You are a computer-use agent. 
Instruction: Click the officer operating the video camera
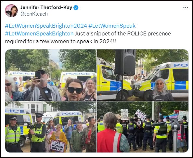pyautogui.click(x=38, y=132)
